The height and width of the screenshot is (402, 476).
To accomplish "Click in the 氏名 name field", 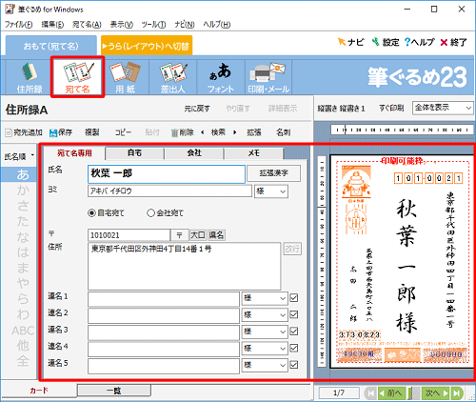I will 167,173.
